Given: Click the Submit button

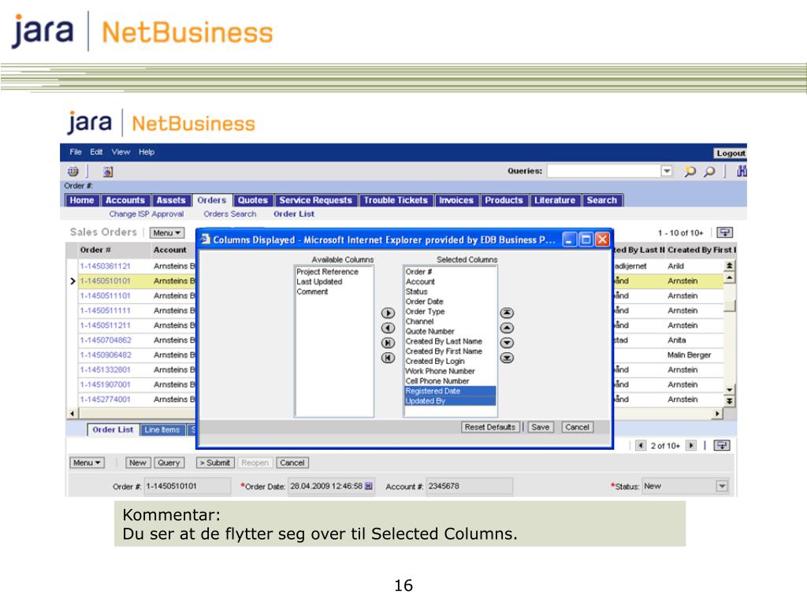Looking at the screenshot, I should tap(215, 462).
